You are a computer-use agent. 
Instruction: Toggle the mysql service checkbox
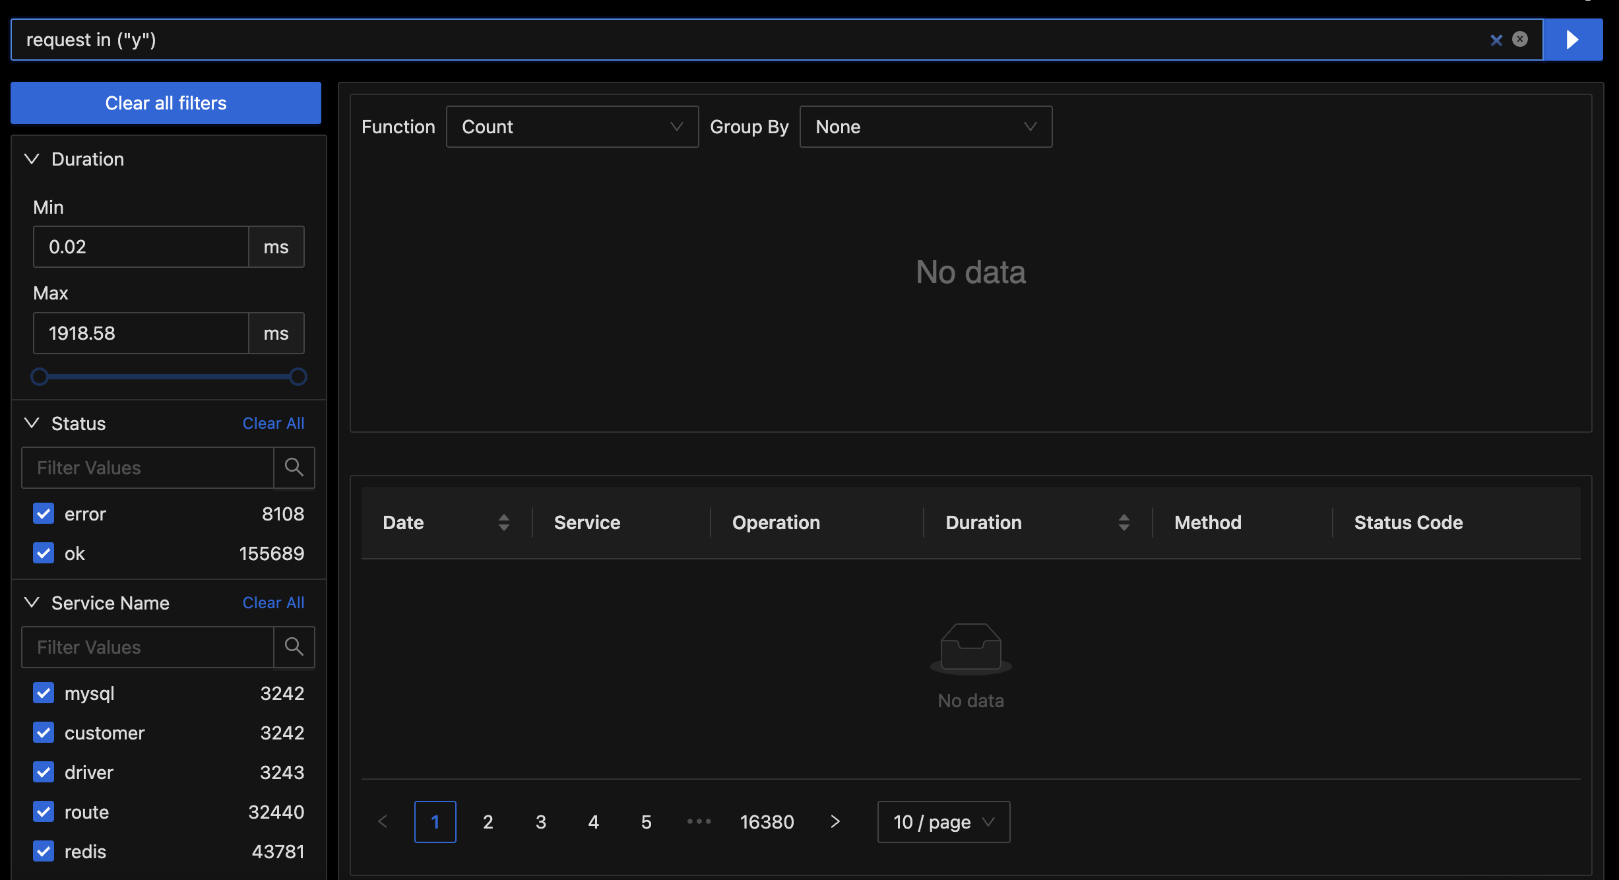(x=43, y=693)
